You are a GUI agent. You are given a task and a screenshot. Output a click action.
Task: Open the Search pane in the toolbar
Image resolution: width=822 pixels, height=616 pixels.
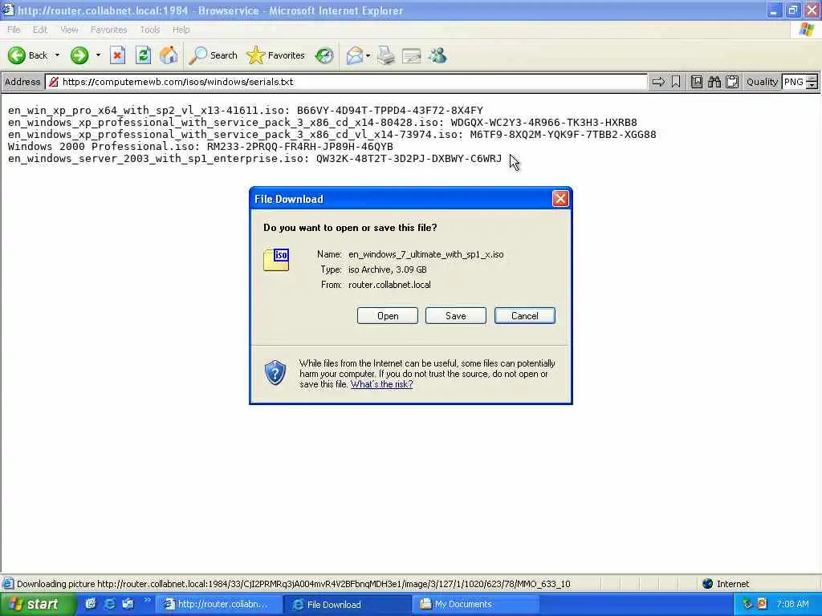click(x=213, y=55)
